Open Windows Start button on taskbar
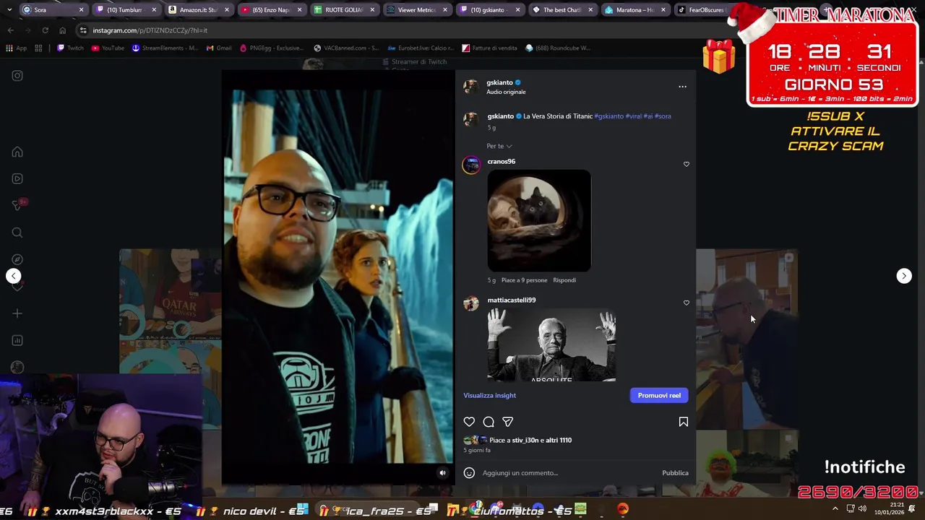 (x=303, y=509)
